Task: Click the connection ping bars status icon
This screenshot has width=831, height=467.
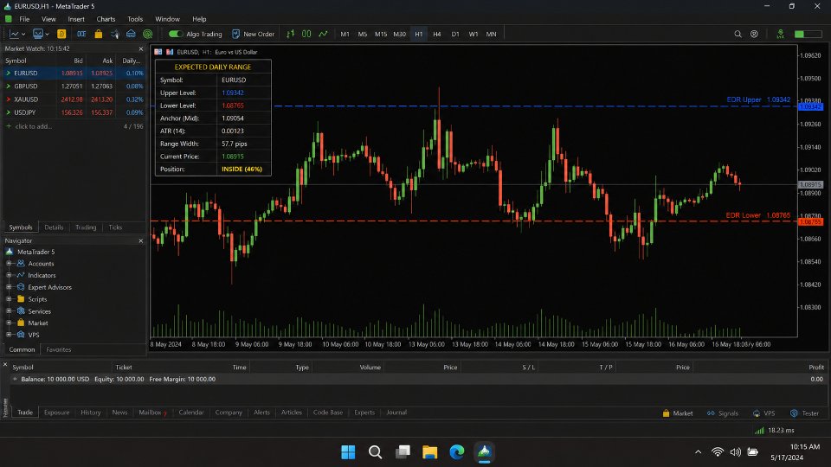Action: 759,431
